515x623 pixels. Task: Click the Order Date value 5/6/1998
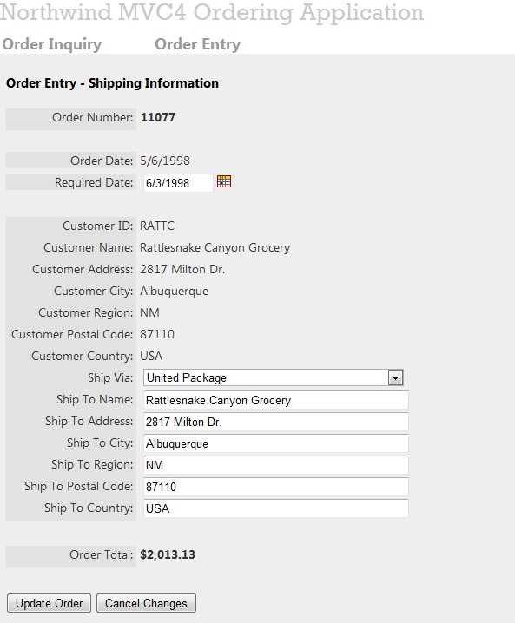click(165, 161)
